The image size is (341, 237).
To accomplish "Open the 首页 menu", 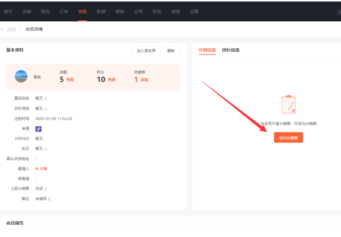I will (8, 11).
